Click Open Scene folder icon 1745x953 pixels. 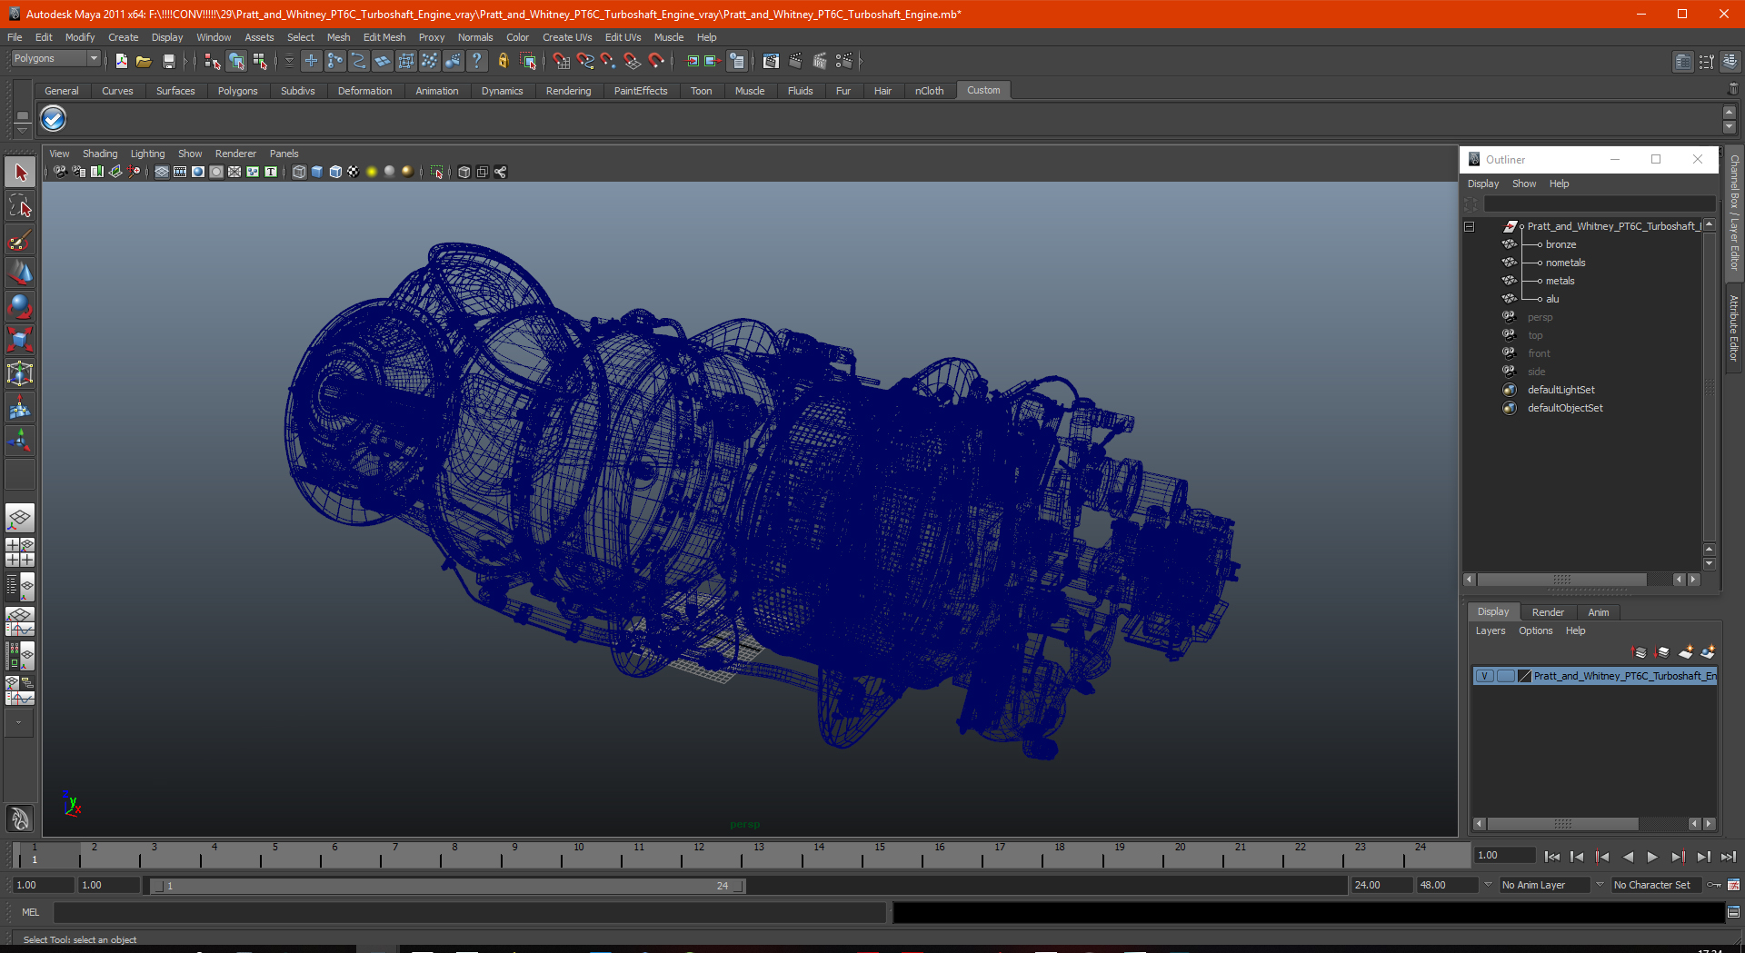coord(144,61)
